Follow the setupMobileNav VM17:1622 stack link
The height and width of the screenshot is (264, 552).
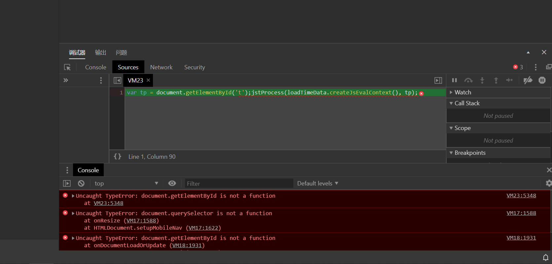tap(203, 228)
